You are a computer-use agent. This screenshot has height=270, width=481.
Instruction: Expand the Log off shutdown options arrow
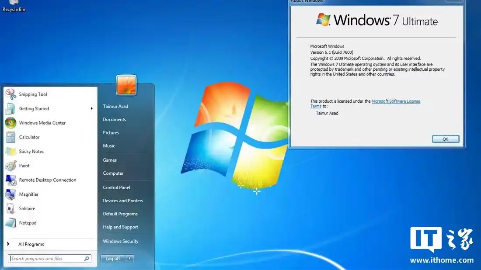click(130, 258)
